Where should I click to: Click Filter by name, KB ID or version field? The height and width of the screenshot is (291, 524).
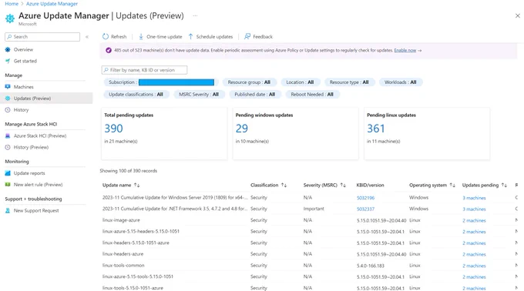pyautogui.click(x=144, y=70)
